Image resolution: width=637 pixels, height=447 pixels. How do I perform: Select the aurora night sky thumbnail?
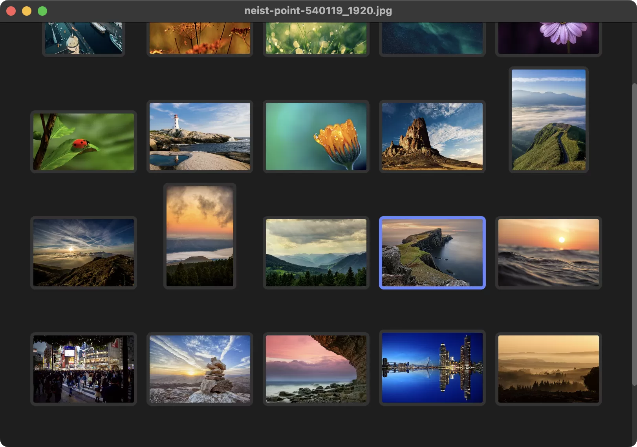432,38
